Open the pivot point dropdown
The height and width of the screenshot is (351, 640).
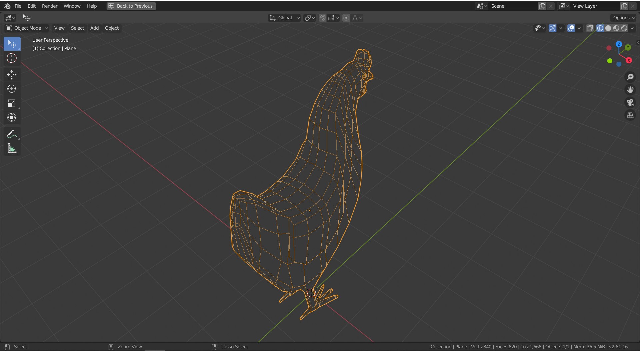[310, 18]
